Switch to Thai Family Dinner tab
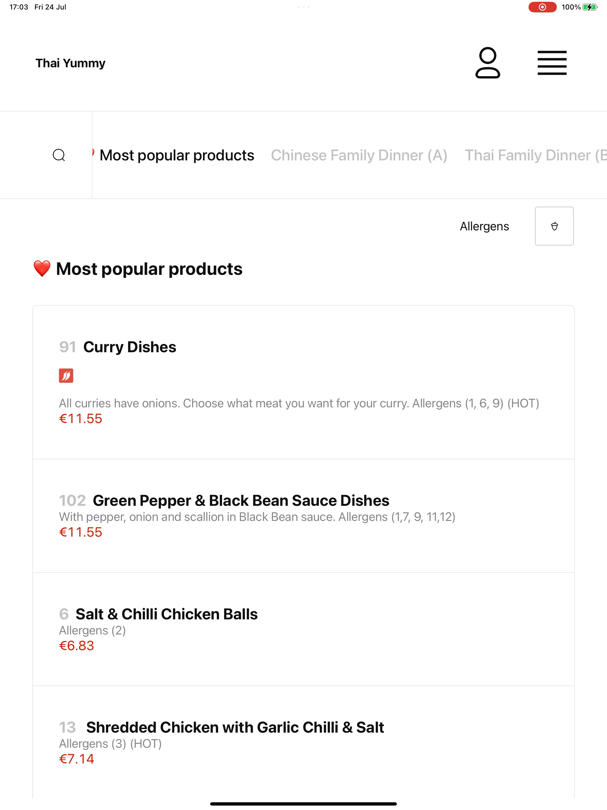The image size is (607, 810). click(x=536, y=155)
